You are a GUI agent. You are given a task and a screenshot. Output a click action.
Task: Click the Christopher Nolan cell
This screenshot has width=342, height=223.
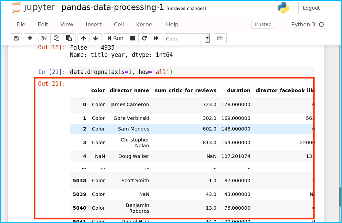point(135,143)
